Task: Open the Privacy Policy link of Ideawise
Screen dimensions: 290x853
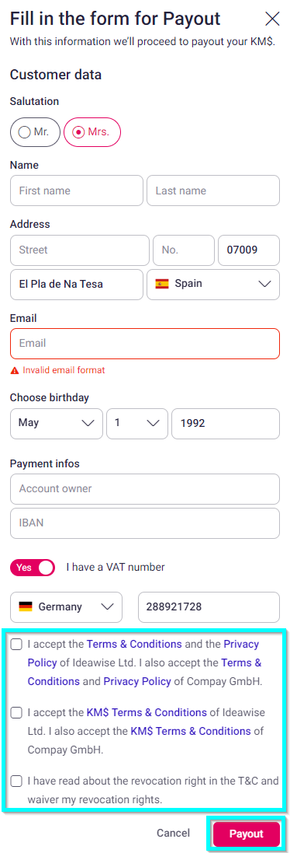Action: pos(143,653)
